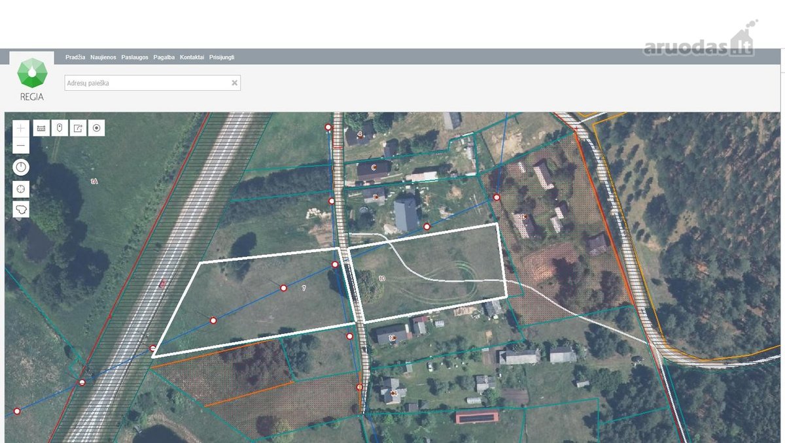Go to the Naujienos page
This screenshot has width=785, height=443.
coord(103,57)
